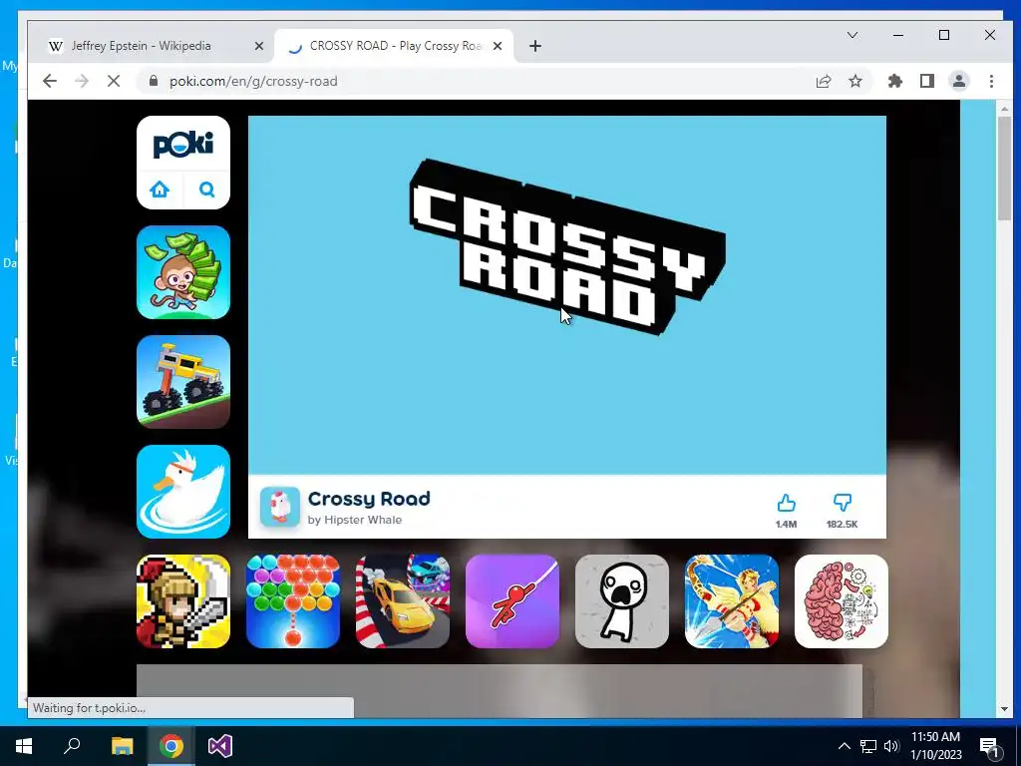Open the screaming figure game thumbnail
Image resolution: width=1021 pixels, height=766 pixels.
tap(622, 601)
